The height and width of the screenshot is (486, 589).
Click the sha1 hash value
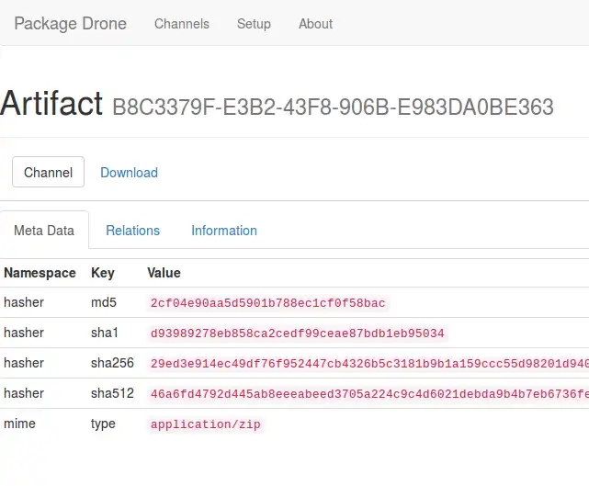[x=298, y=333]
